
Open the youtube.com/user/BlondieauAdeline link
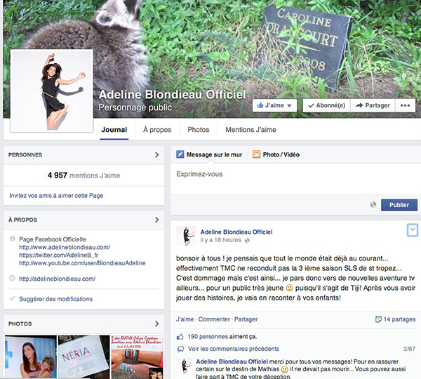82,263
